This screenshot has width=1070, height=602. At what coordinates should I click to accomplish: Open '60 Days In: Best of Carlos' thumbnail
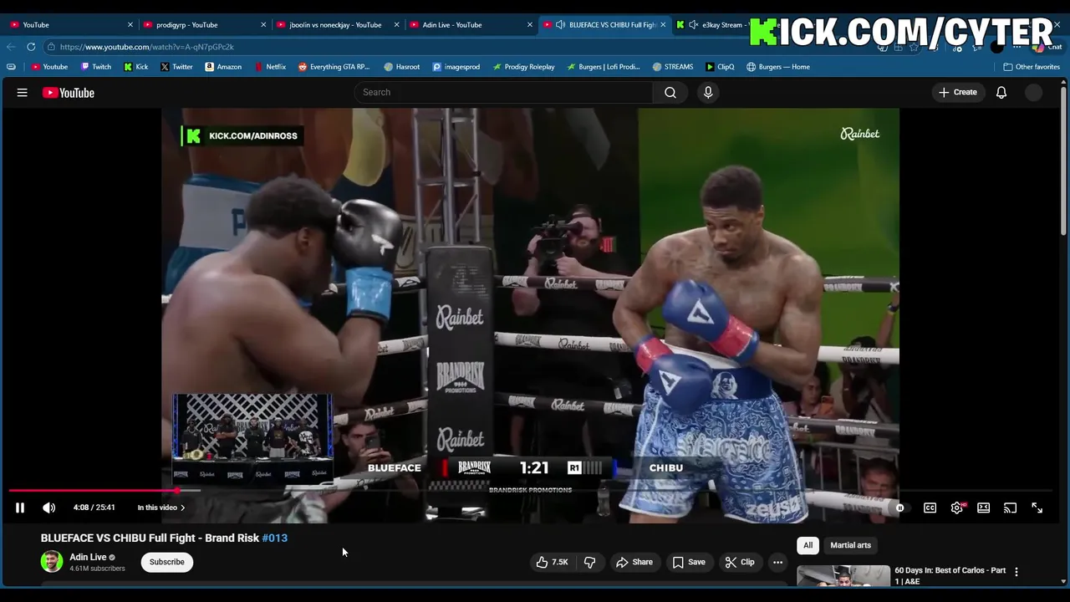(843, 576)
